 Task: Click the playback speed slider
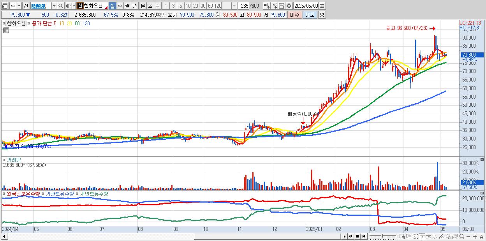pos(383,236)
